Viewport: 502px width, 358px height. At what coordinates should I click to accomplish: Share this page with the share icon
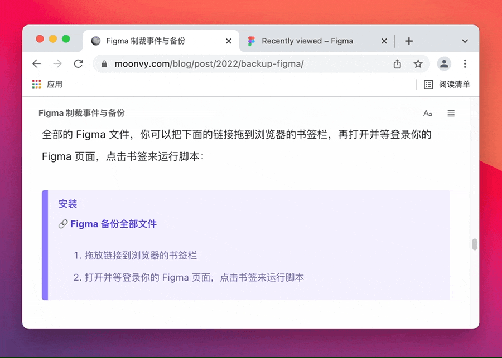coord(397,64)
